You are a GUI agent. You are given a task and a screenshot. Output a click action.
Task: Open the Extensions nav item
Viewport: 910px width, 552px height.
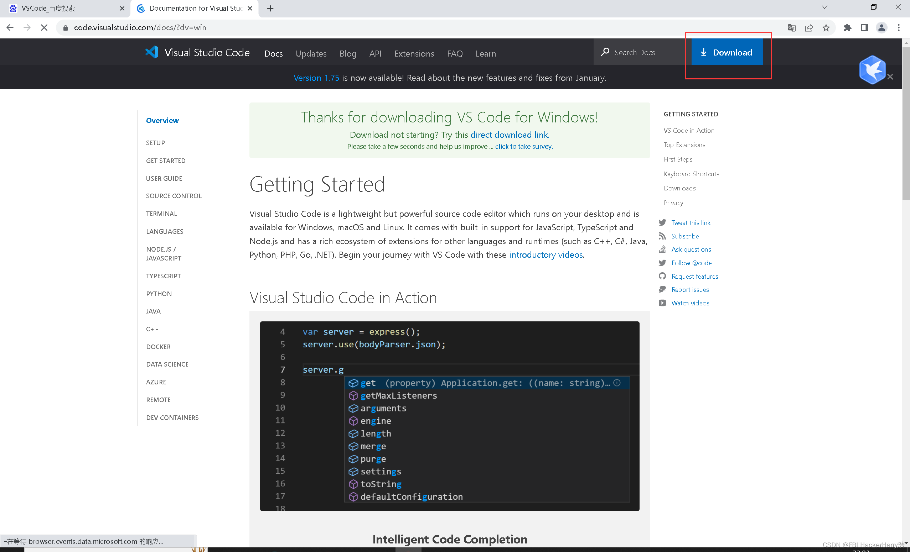pos(414,53)
